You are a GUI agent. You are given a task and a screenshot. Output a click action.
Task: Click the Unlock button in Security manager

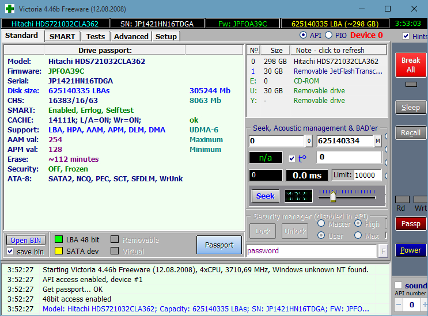pos(295,231)
